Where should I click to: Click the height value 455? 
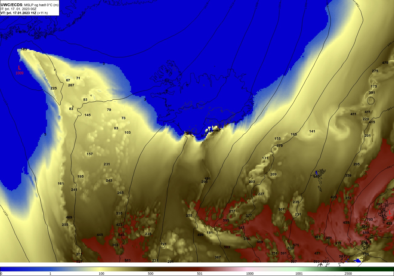coord(346,223)
